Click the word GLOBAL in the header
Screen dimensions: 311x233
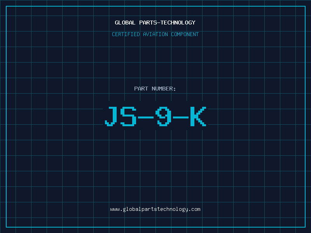[x=125, y=23]
